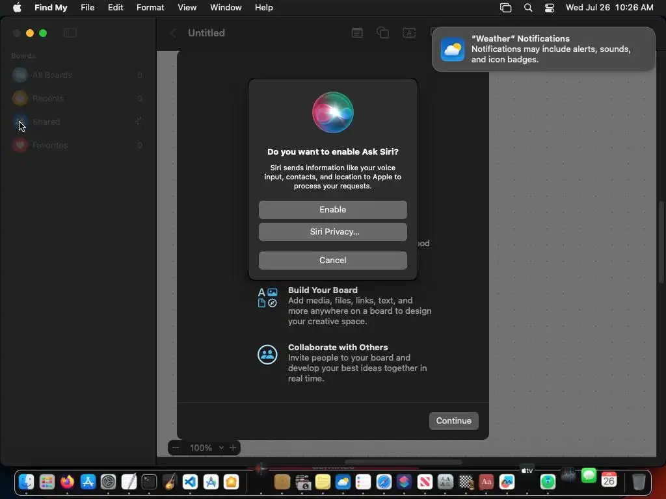Screen dimensions: 666x499
Task: Open the Apple menu
Action: click(x=17, y=8)
